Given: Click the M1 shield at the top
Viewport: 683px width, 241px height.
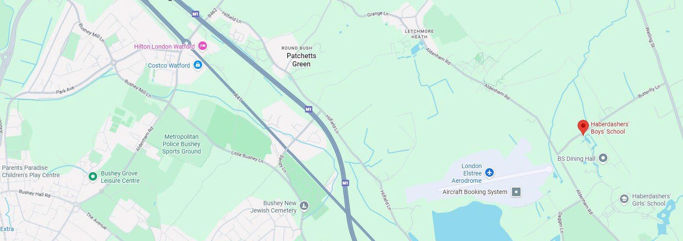Looking at the screenshot, I should [195, 14].
